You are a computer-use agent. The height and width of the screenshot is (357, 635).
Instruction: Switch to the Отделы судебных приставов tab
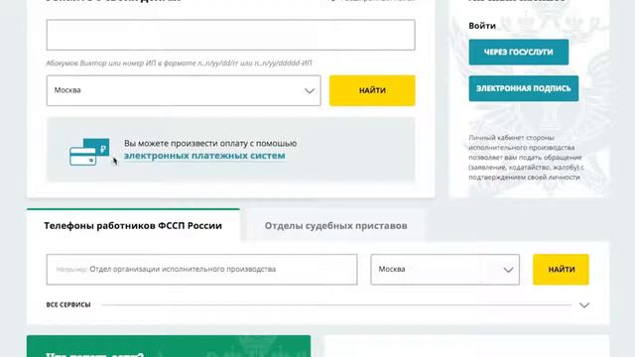coord(335,225)
